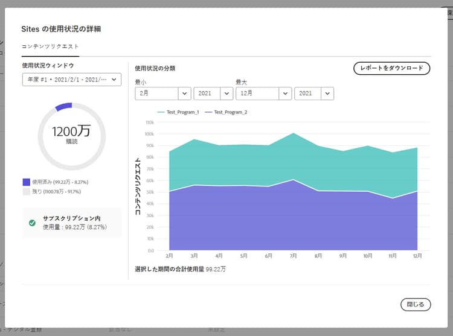Click the 10月 x-axis label

(368, 256)
